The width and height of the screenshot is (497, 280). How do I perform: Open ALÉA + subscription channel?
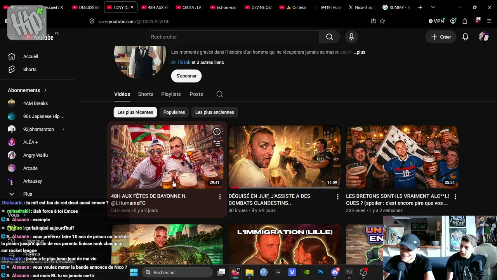pyautogui.click(x=31, y=142)
